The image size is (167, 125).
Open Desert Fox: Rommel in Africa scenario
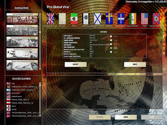pyautogui.click(x=22, y=65)
